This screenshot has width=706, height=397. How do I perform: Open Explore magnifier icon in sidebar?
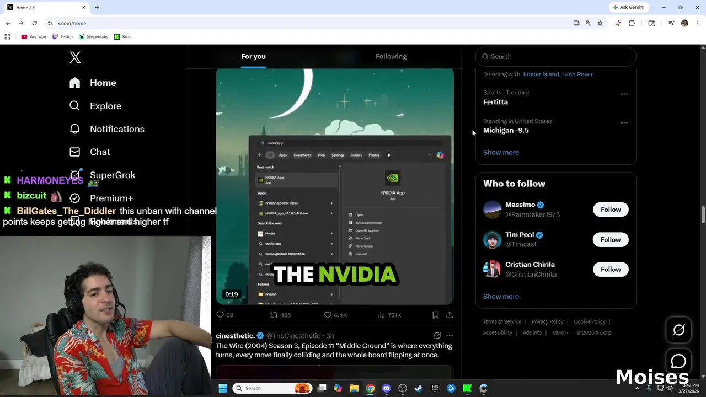coord(74,105)
